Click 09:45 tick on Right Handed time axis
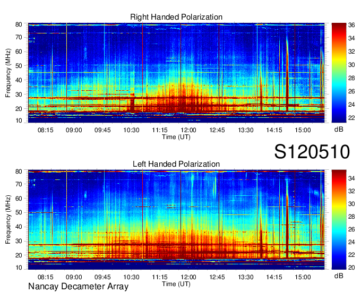This screenshot has height=293, width=361. click(102, 130)
